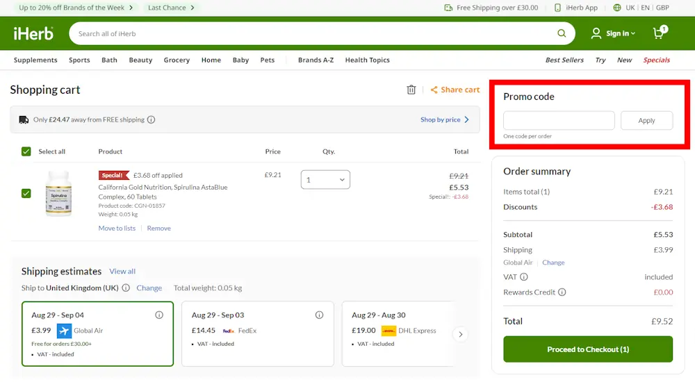Go to Best Sellers
Image resolution: width=695 pixels, height=382 pixels.
tap(564, 60)
